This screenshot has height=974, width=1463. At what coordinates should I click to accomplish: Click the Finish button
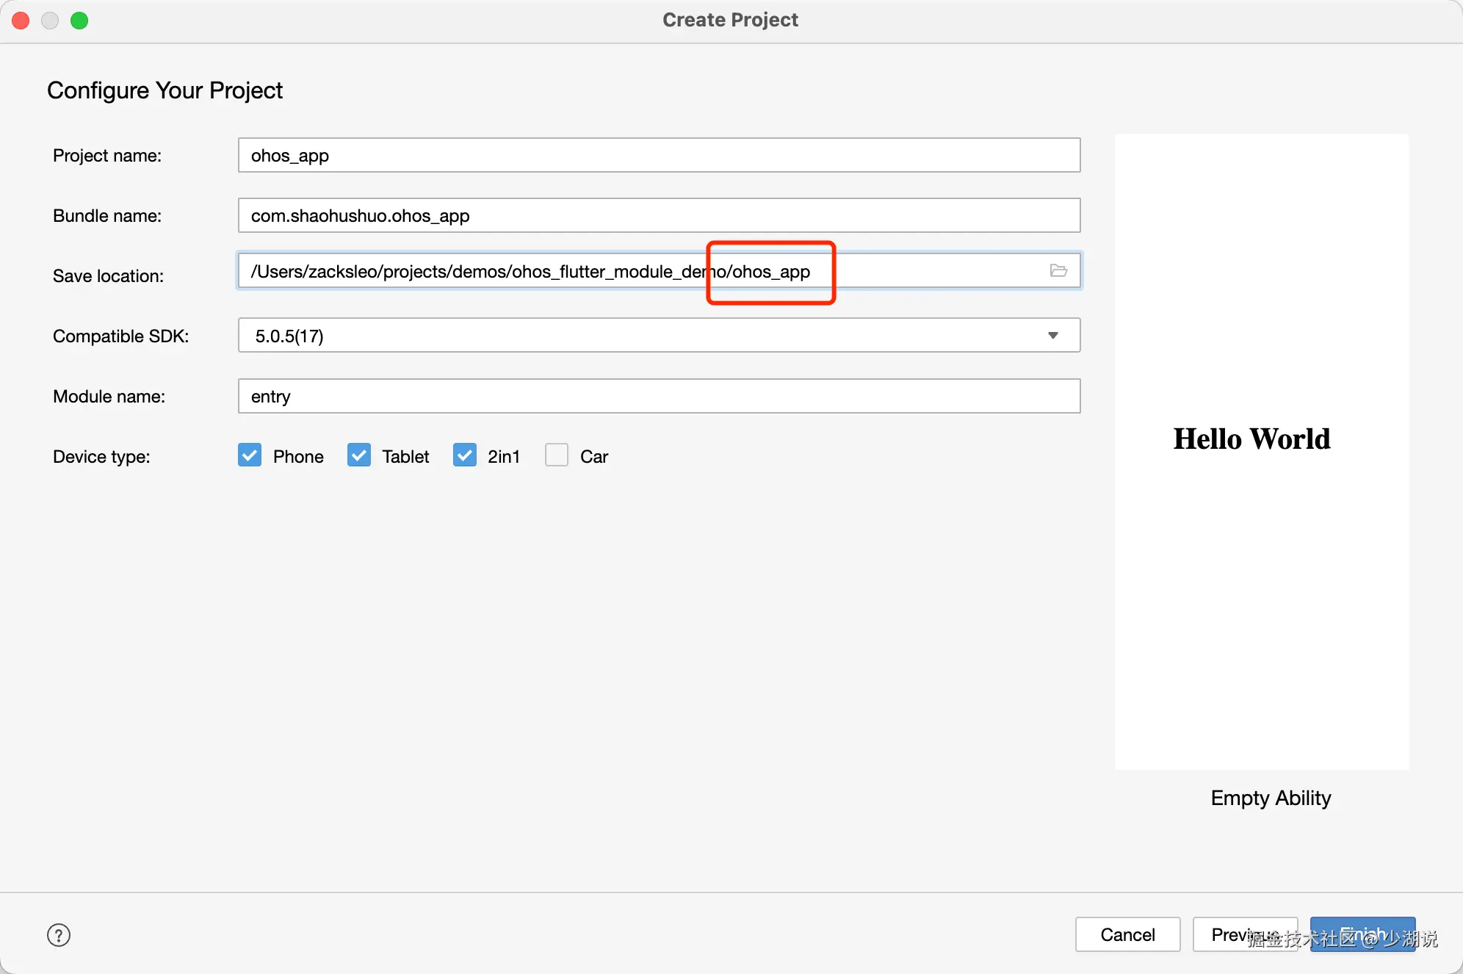pos(1362,934)
